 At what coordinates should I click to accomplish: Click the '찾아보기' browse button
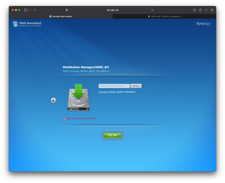click(136, 86)
